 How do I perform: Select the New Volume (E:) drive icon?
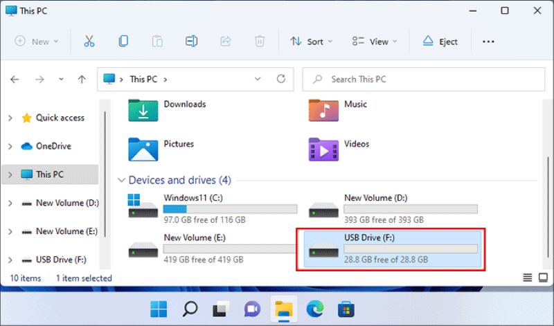(x=143, y=249)
